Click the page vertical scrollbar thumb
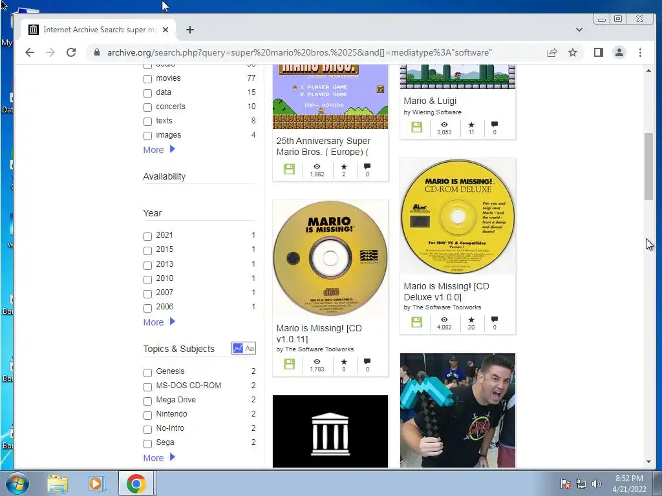 pyautogui.click(x=648, y=167)
